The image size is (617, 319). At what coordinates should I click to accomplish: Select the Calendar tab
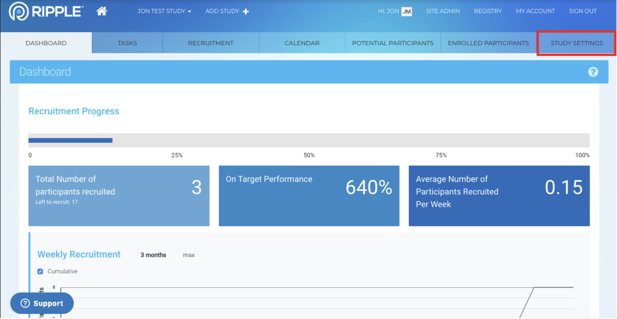coord(302,43)
